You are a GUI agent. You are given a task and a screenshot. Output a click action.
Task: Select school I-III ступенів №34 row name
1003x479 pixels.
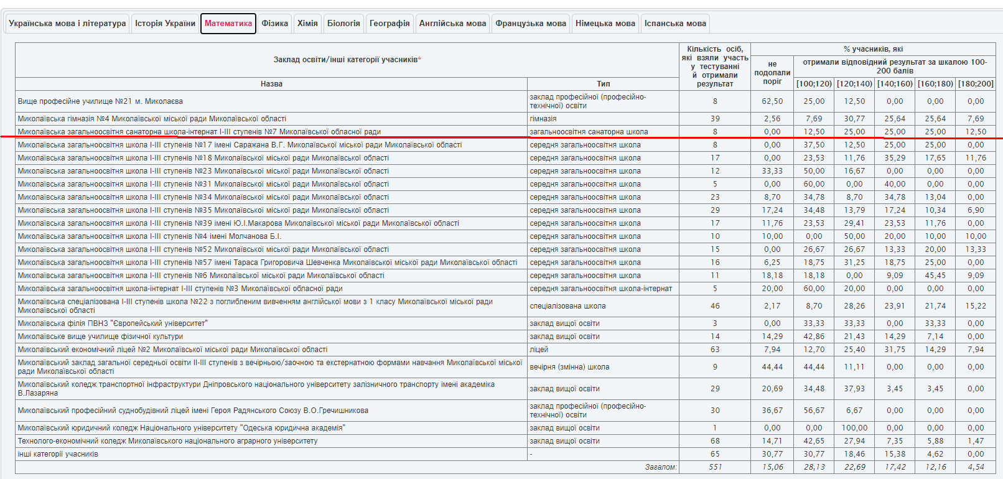(x=203, y=197)
